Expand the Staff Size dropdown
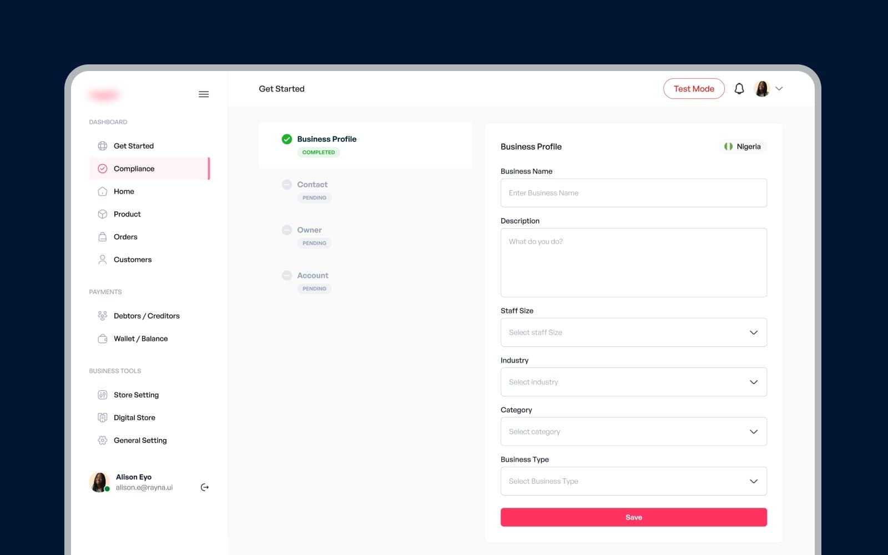 pos(633,332)
